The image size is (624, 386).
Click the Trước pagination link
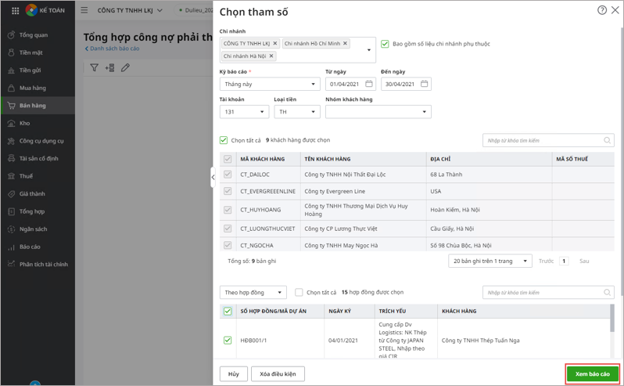546,261
